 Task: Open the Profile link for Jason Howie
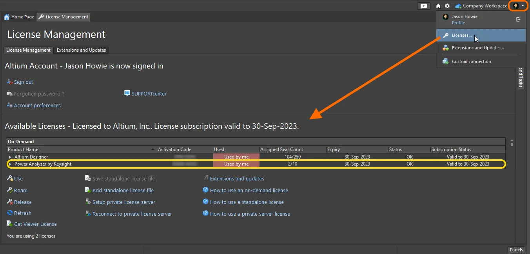tap(458, 23)
